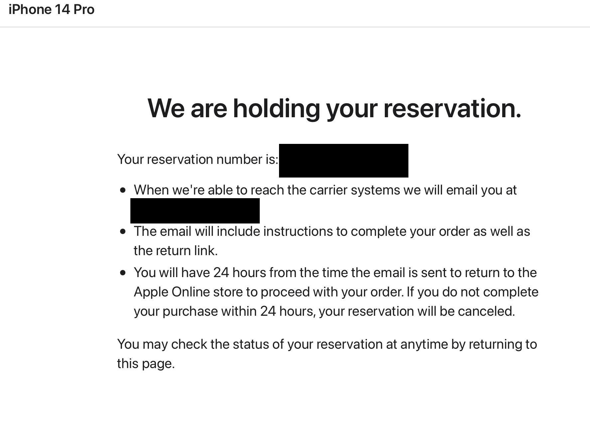590x421 pixels.
Task: Click the 'this page.' text
Action: coord(146,364)
